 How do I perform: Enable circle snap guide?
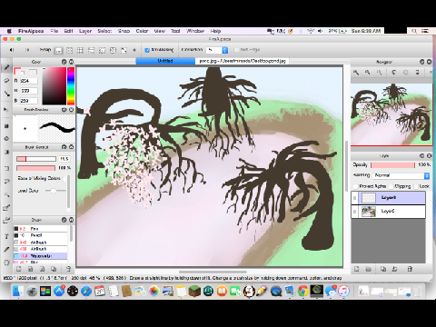[x=113, y=50]
